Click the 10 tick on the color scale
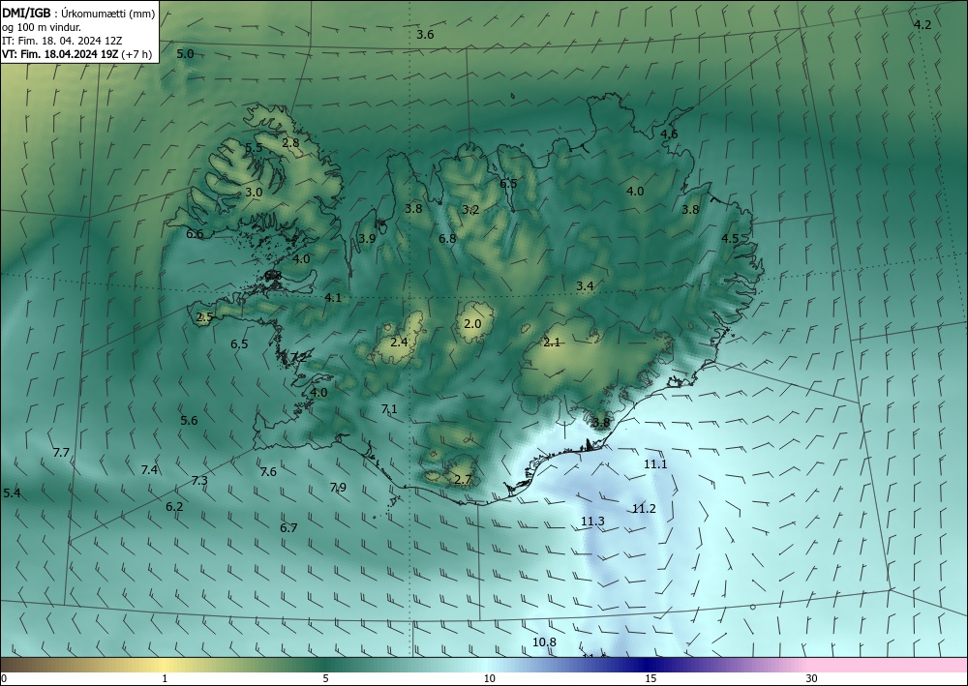 coord(489,678)
